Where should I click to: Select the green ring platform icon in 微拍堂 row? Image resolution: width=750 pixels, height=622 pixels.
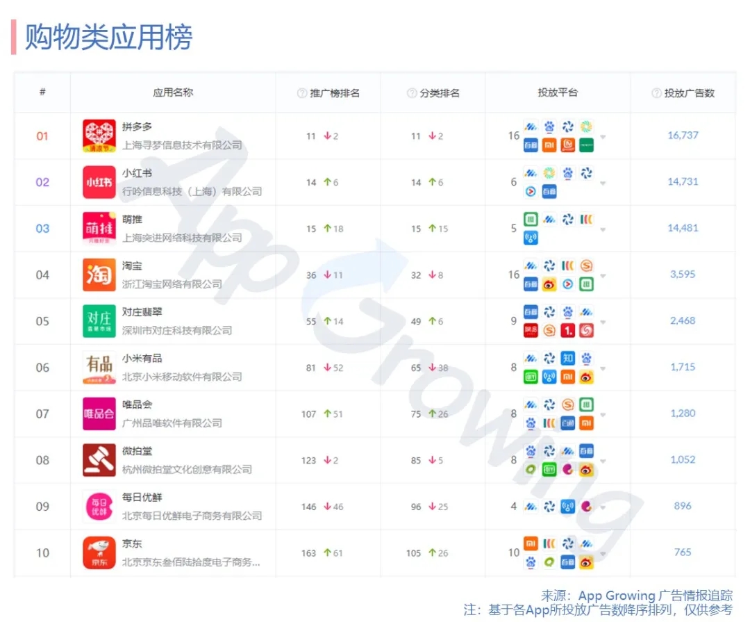(531, 469)
